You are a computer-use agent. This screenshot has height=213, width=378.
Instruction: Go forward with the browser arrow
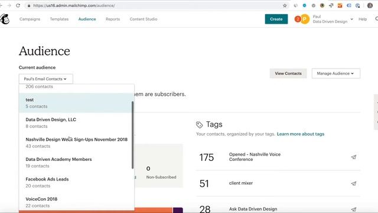tap(9, 5)
